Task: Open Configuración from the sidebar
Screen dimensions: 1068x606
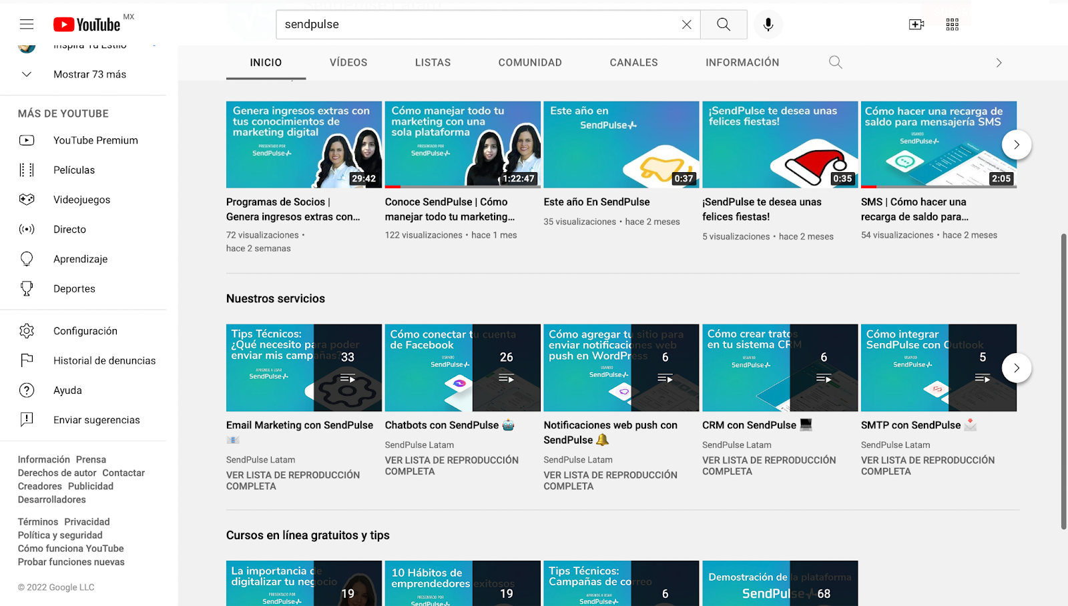Action: tap(85, 331)
